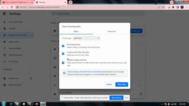Image resolution: width=189 pixels, height=106 pixels.
Task: Open the profile avatar icon
Action: point(182,7)
